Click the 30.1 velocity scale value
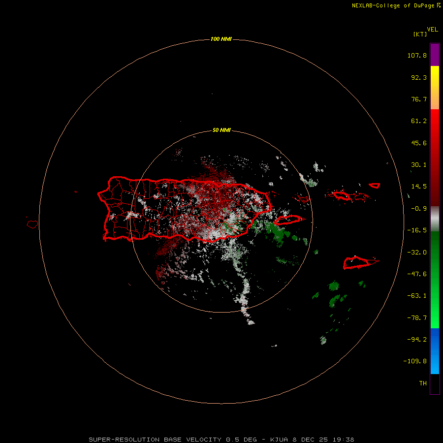 [419, 165]
